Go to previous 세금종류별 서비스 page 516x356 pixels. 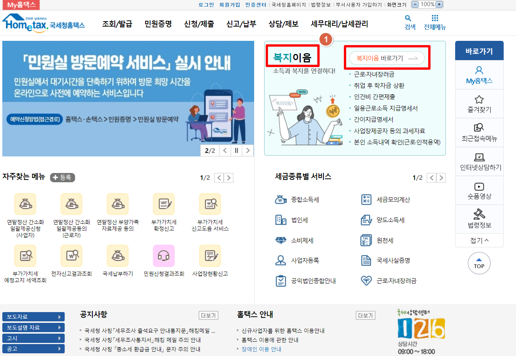[x=432, y=178]
